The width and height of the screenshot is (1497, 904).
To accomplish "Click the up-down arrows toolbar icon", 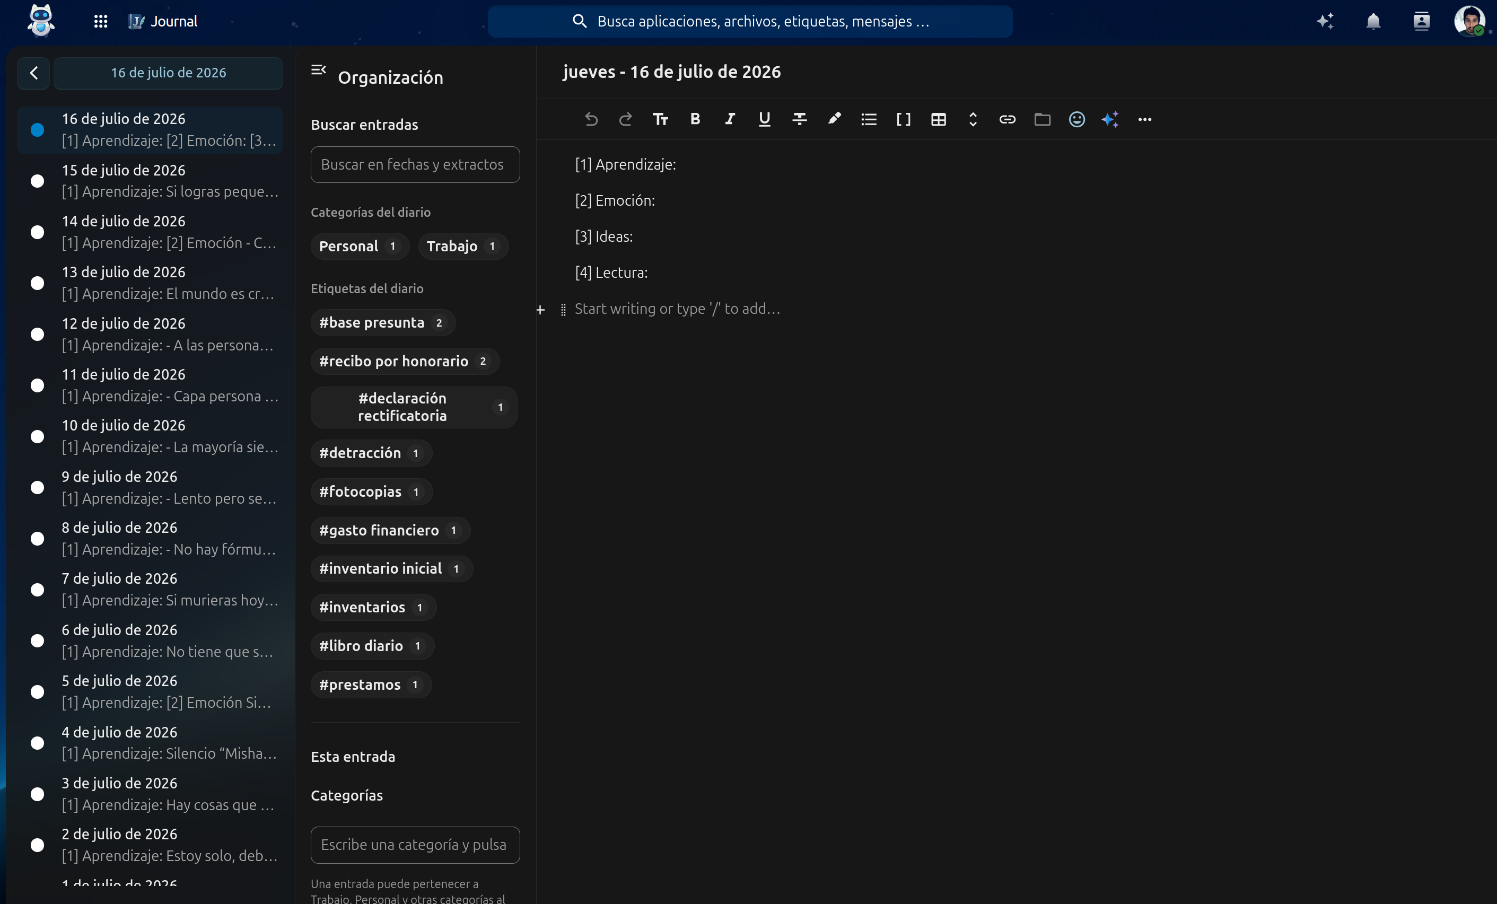I will (x=973, y=119).
